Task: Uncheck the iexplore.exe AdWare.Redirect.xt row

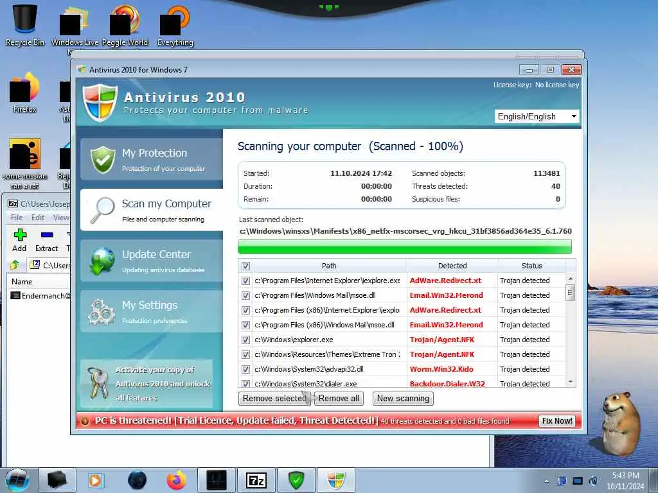Action: (246, 281)
